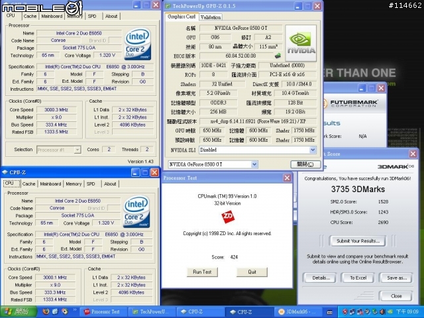Open the NVIDIA SLI Disabled dropdown
This screenshot has width=424, height=318.
coord(313,150)
